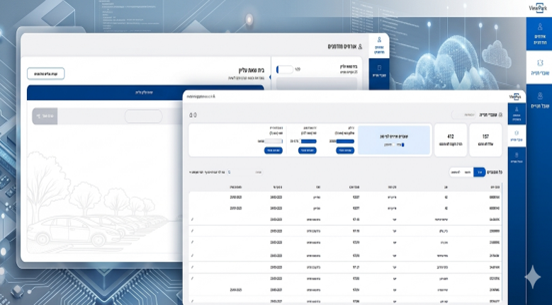Screen dimensions: 552x305
Task: Click the ViewPark logo in the top-right corner
Action: click(x=538, y=8)
